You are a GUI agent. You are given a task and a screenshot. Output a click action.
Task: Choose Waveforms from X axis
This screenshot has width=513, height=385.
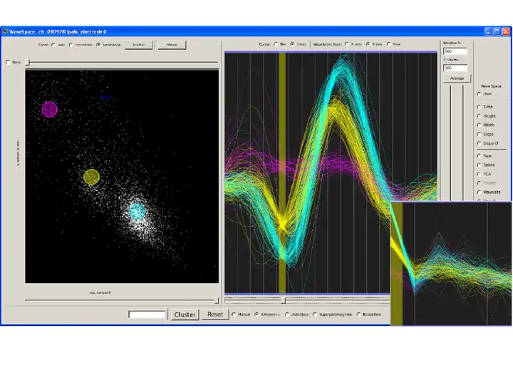[x=347, y=44]
